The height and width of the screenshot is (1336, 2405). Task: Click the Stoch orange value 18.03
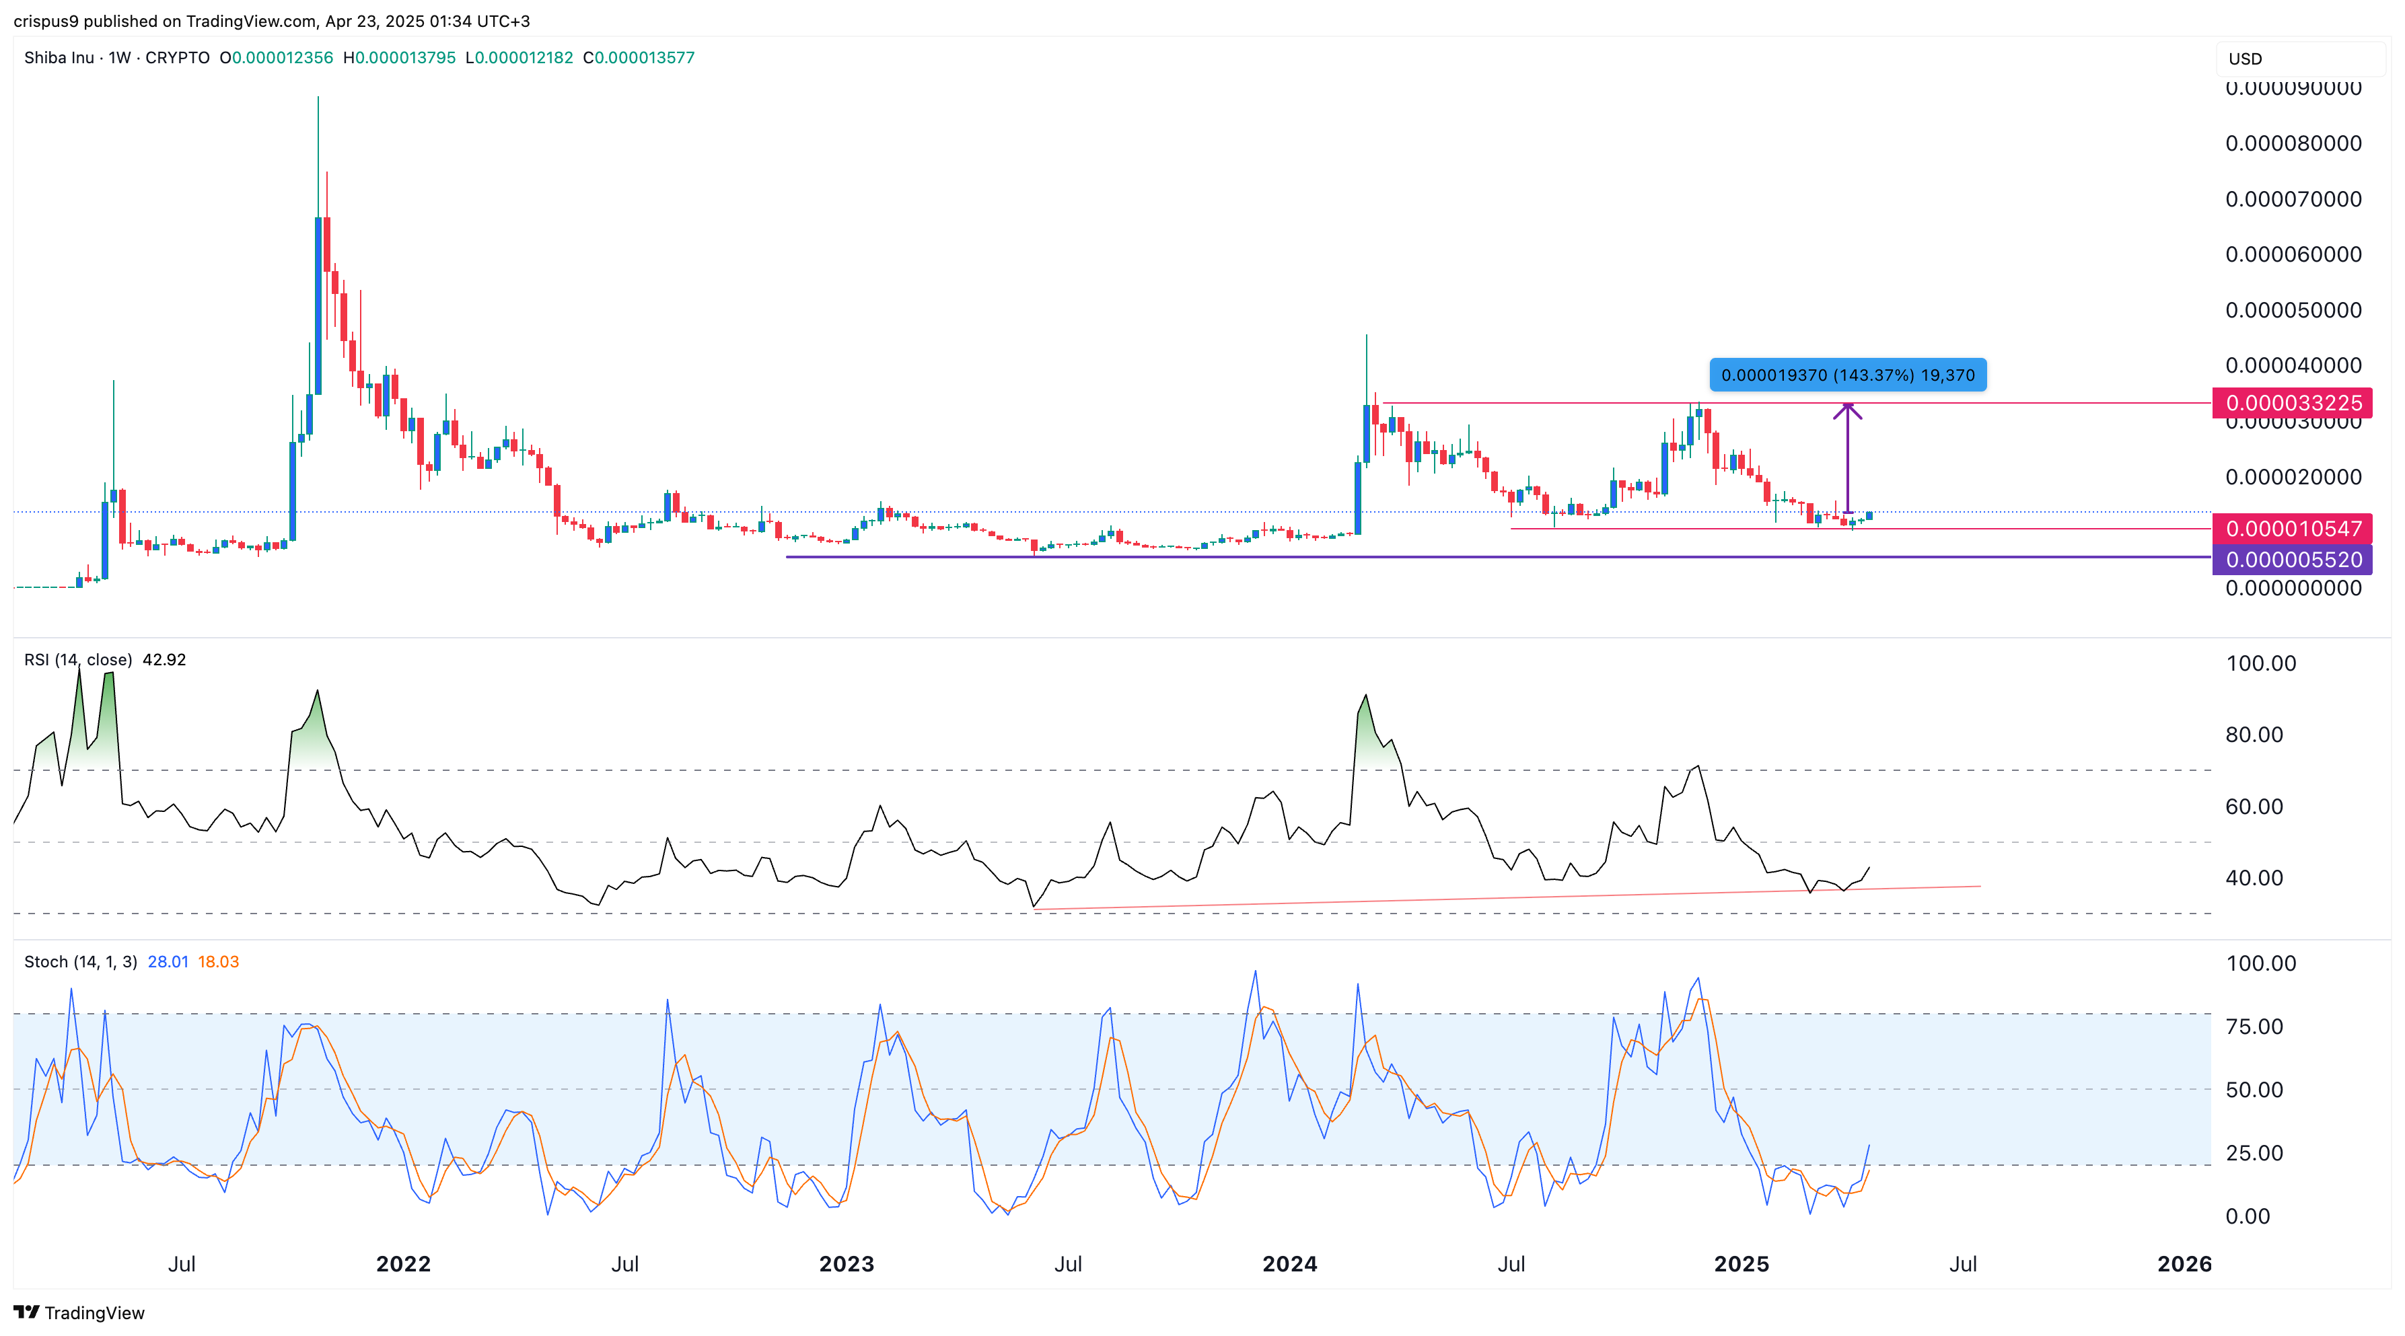(219, 961)
